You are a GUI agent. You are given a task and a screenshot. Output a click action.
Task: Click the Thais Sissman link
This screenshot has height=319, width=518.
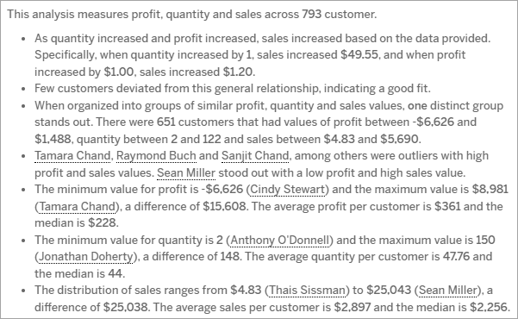pyautogui.click(x=307, y=291)
